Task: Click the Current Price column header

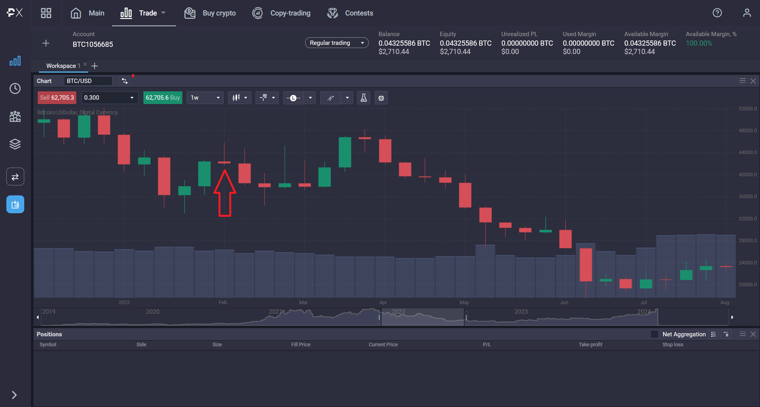Action: (x=383, y=345)
